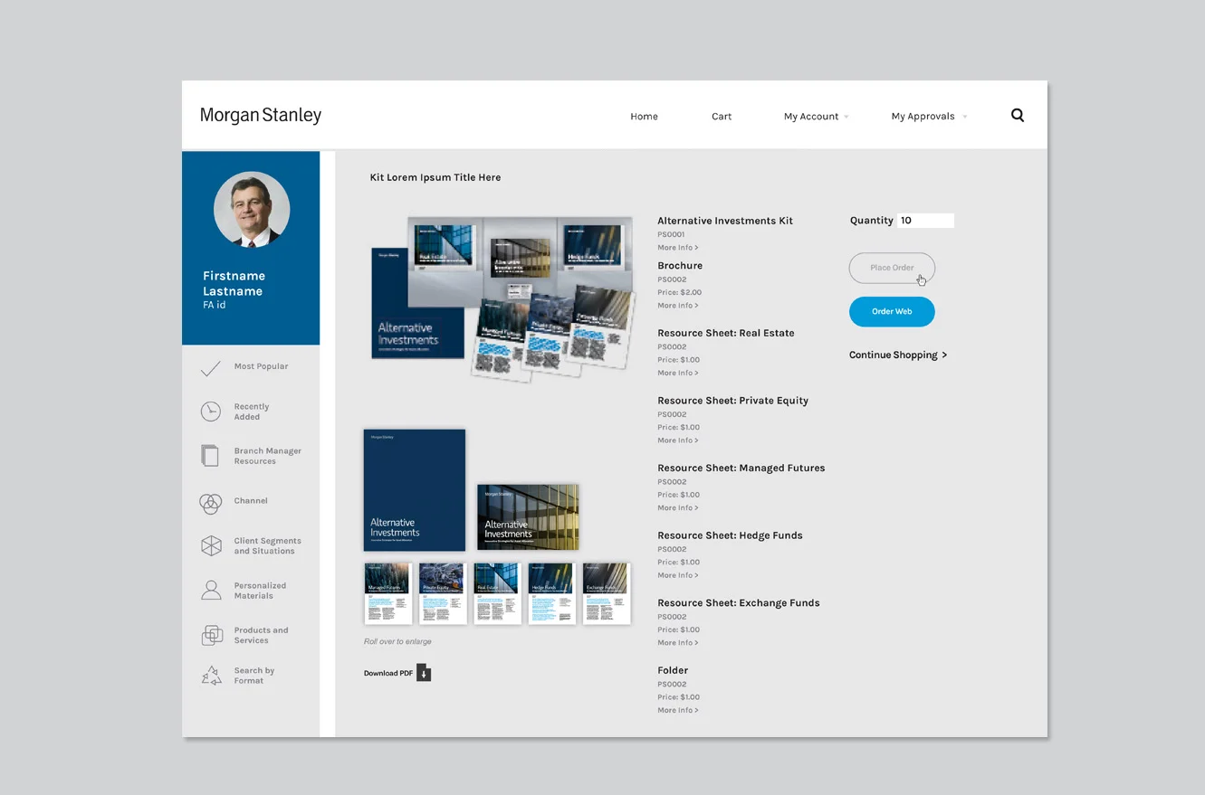
Task: Select Personalized Materials in the sidebar
Action: (260, 591)
